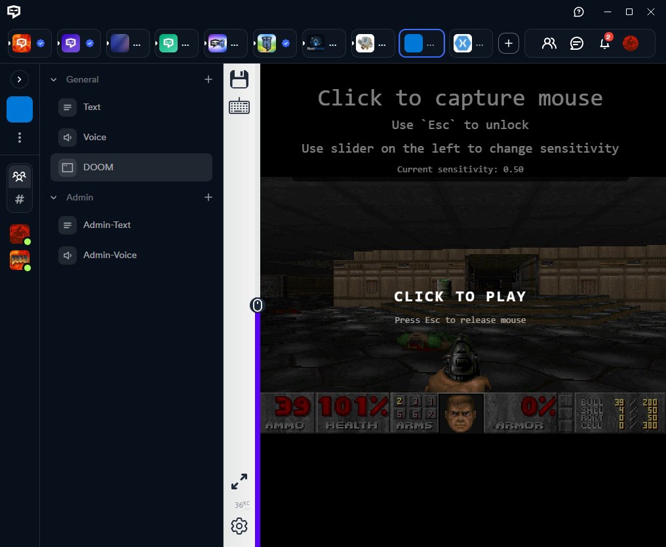The width and height of the screenshot is (666, 547).
Task: Collapse the Admin channel group
Action: tap(54, 197)
